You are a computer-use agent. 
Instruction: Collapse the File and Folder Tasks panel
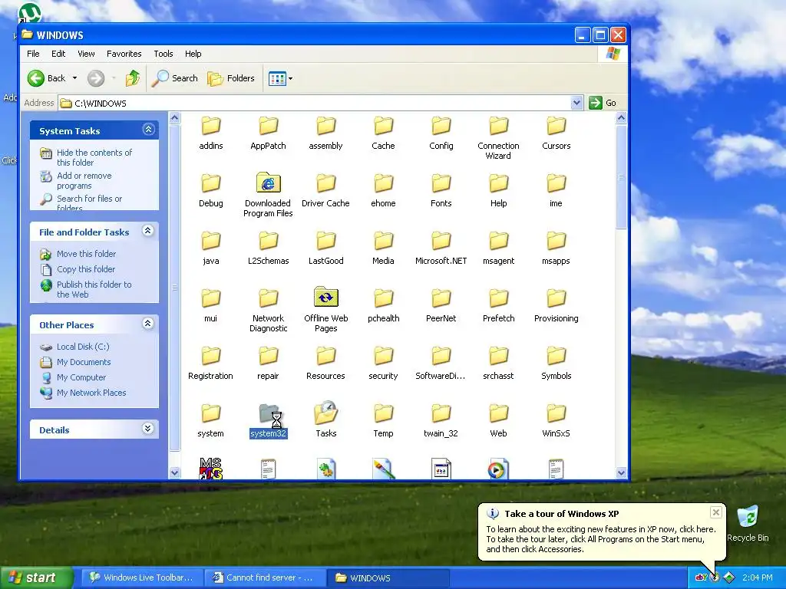(148, 231)
